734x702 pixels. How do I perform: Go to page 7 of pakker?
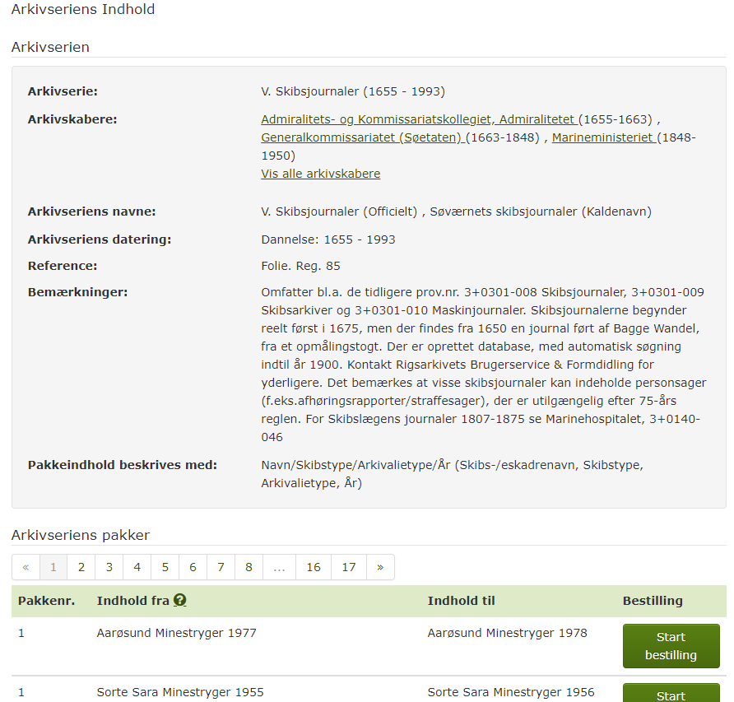click(221, 567)
